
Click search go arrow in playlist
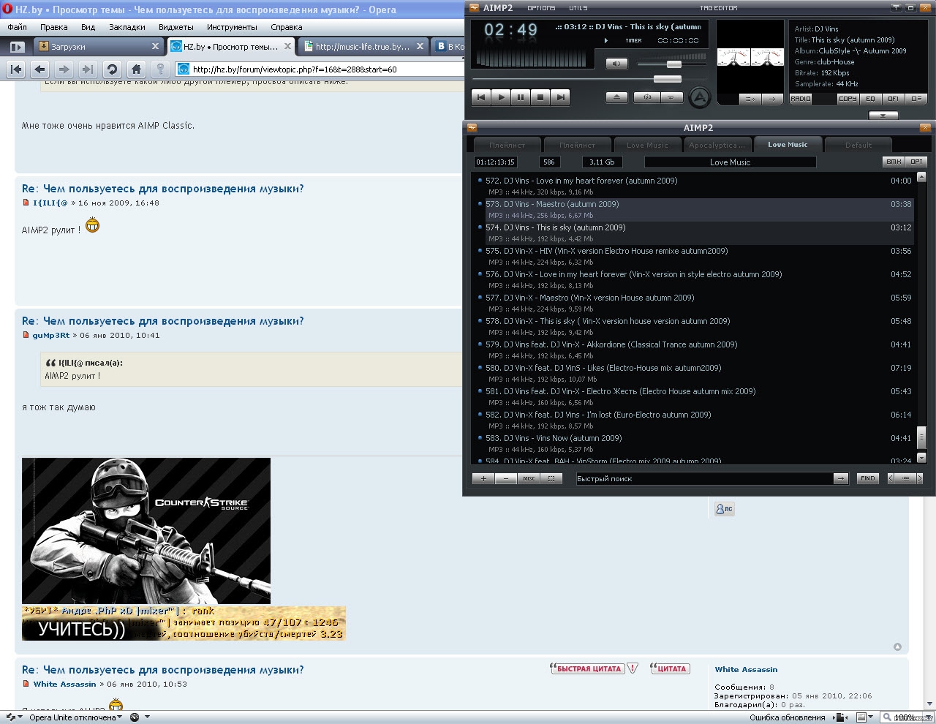[x=841, y=478]
